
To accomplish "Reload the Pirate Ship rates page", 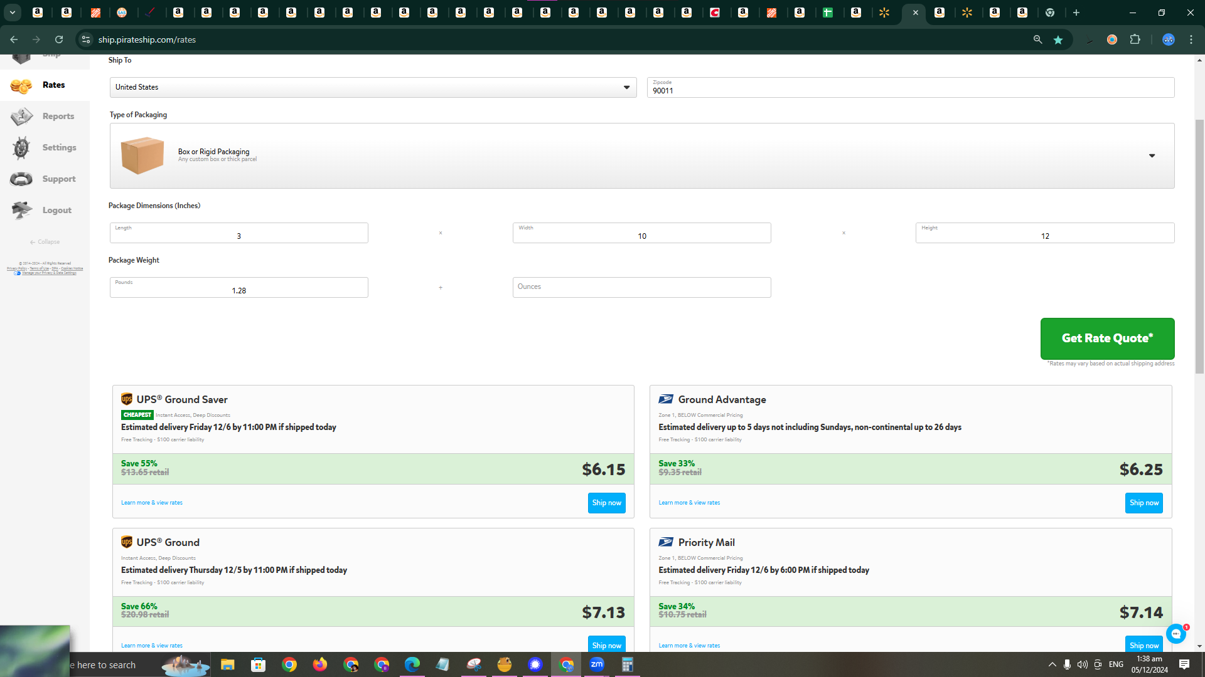I will coord(59,39).
